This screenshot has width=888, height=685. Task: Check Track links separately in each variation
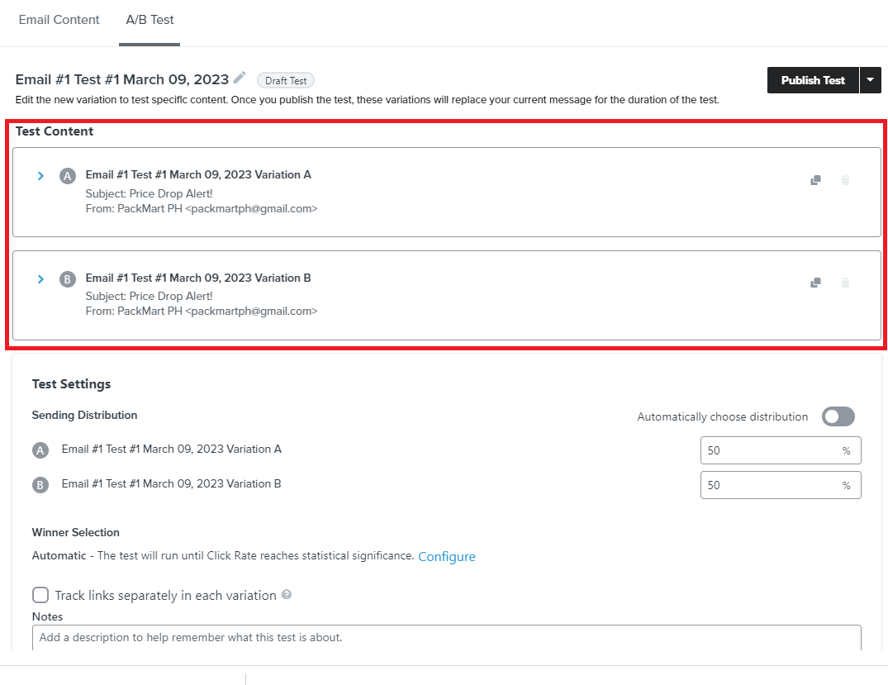40,595
